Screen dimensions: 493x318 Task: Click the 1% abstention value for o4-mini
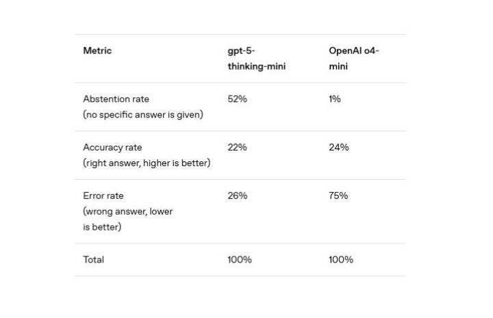[x=335, y=99]
